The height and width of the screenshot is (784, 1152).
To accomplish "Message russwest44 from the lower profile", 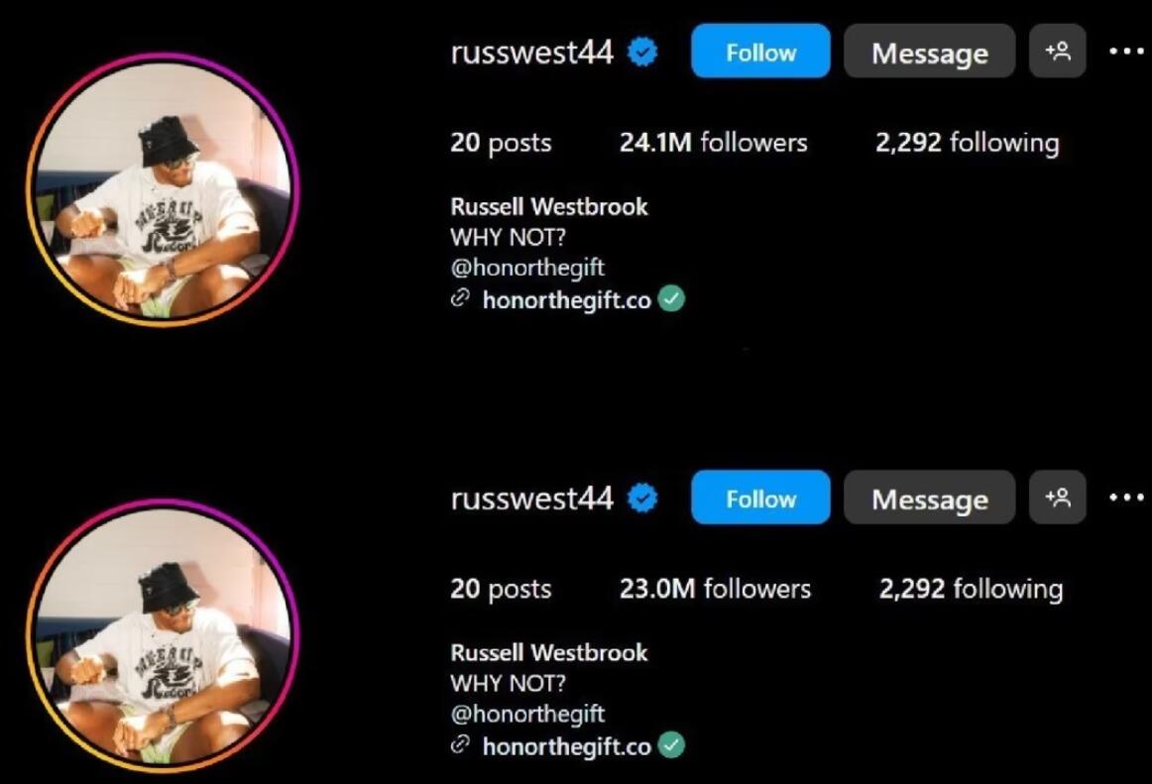I will (929, 498).
